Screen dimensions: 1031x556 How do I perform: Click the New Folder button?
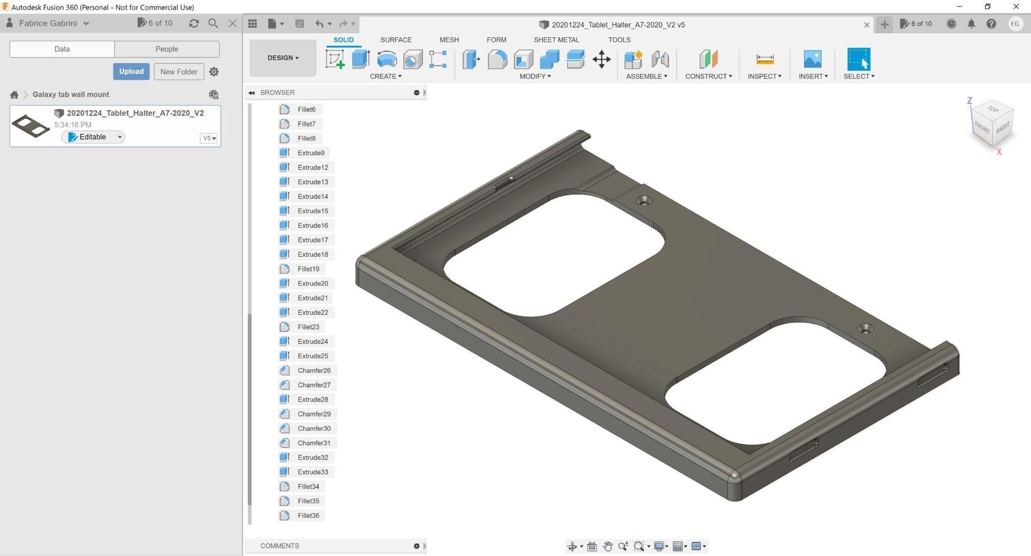point(179,72)
